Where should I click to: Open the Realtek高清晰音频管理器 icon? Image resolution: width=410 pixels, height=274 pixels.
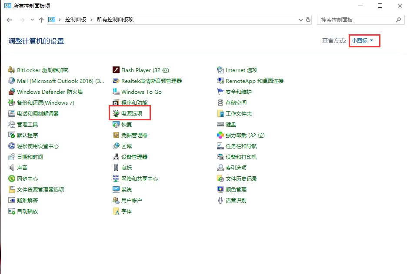tap(116, 81)
